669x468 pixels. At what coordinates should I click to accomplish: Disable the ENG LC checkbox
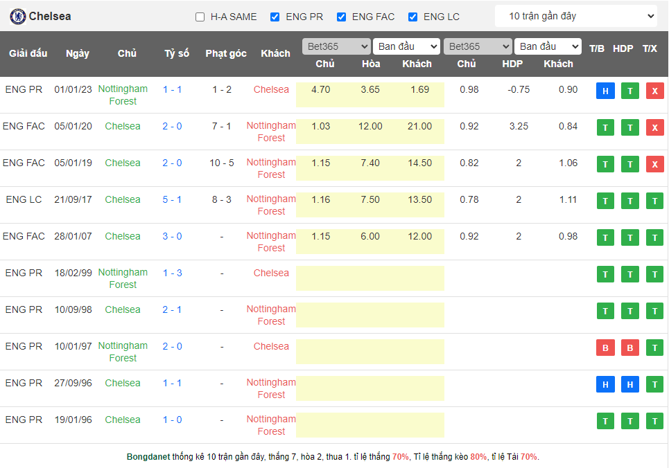click(413, 17)
